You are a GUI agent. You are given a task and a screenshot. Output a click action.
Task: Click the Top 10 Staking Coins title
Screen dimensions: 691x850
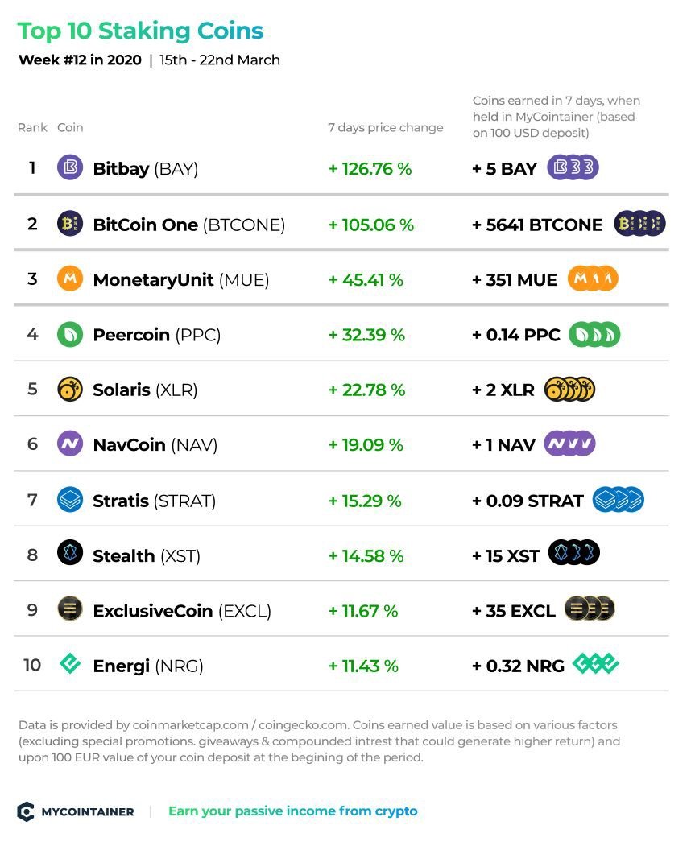click(140, 31)
